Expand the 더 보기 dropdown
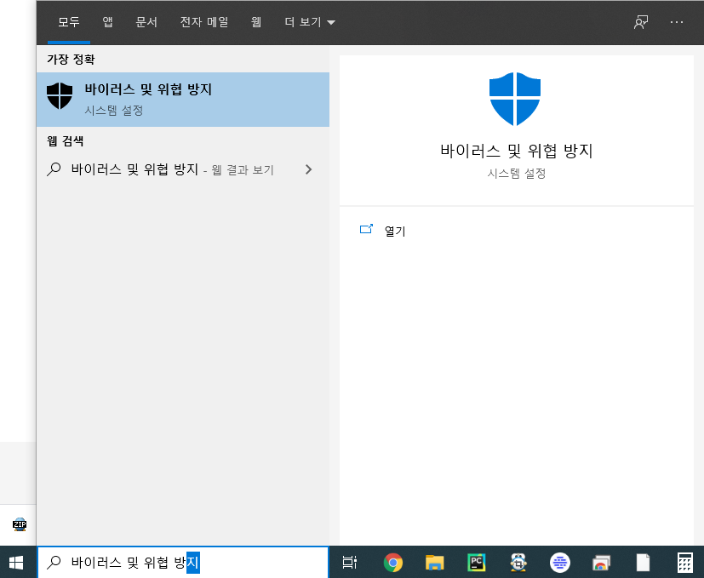The height and width of the screenshot is (578, 704). [x=310, y=22]
